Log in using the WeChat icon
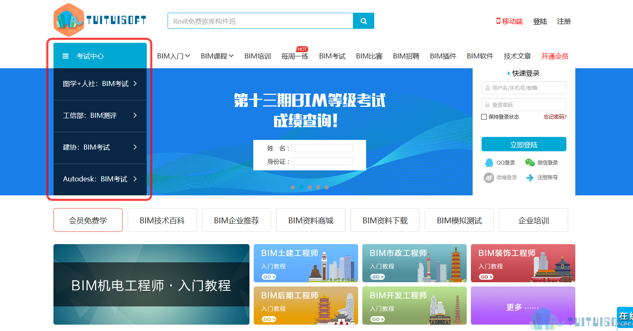633x331 pixels. click(x=530, y=163)
